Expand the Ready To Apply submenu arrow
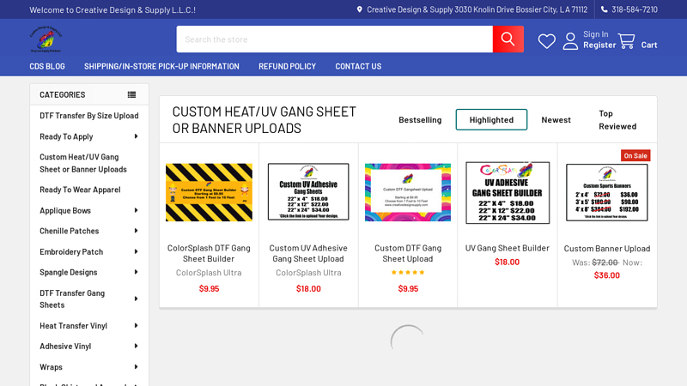Screen dimensions: 687x386 point(136,136)
